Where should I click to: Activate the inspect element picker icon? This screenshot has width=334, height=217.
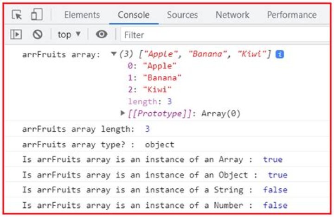[x=17, y=15]
